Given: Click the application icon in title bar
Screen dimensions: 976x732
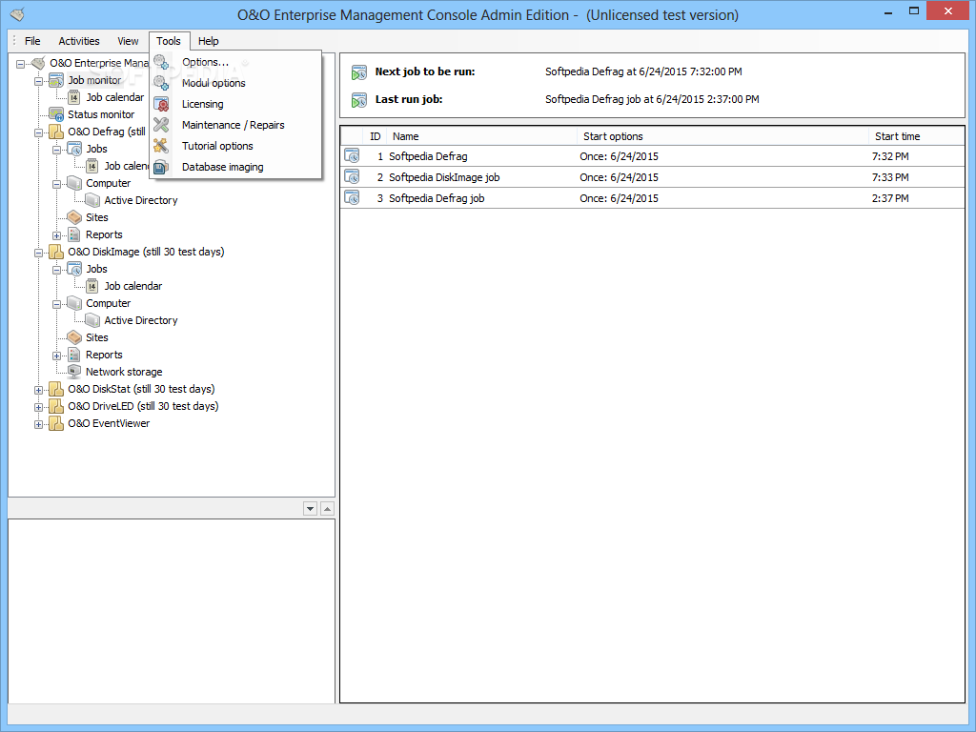Looking at the screenshot, I should click(x=17, y=13).
